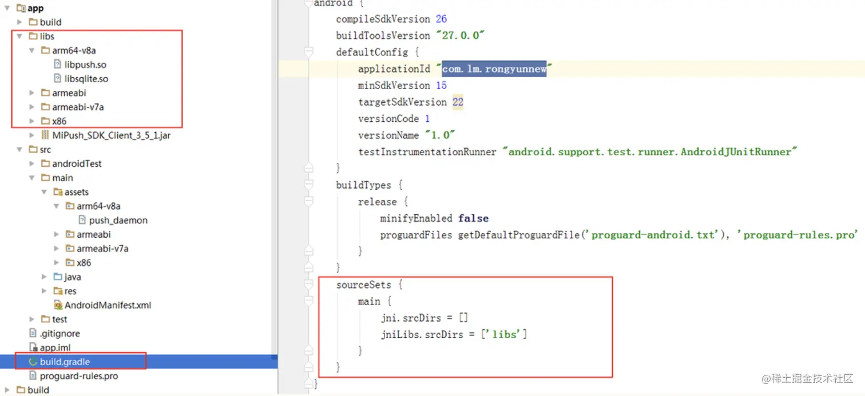
Task: Select the armeabi-v7a folder name under libs
Action: pyautogui.click(x=78, y=107)
